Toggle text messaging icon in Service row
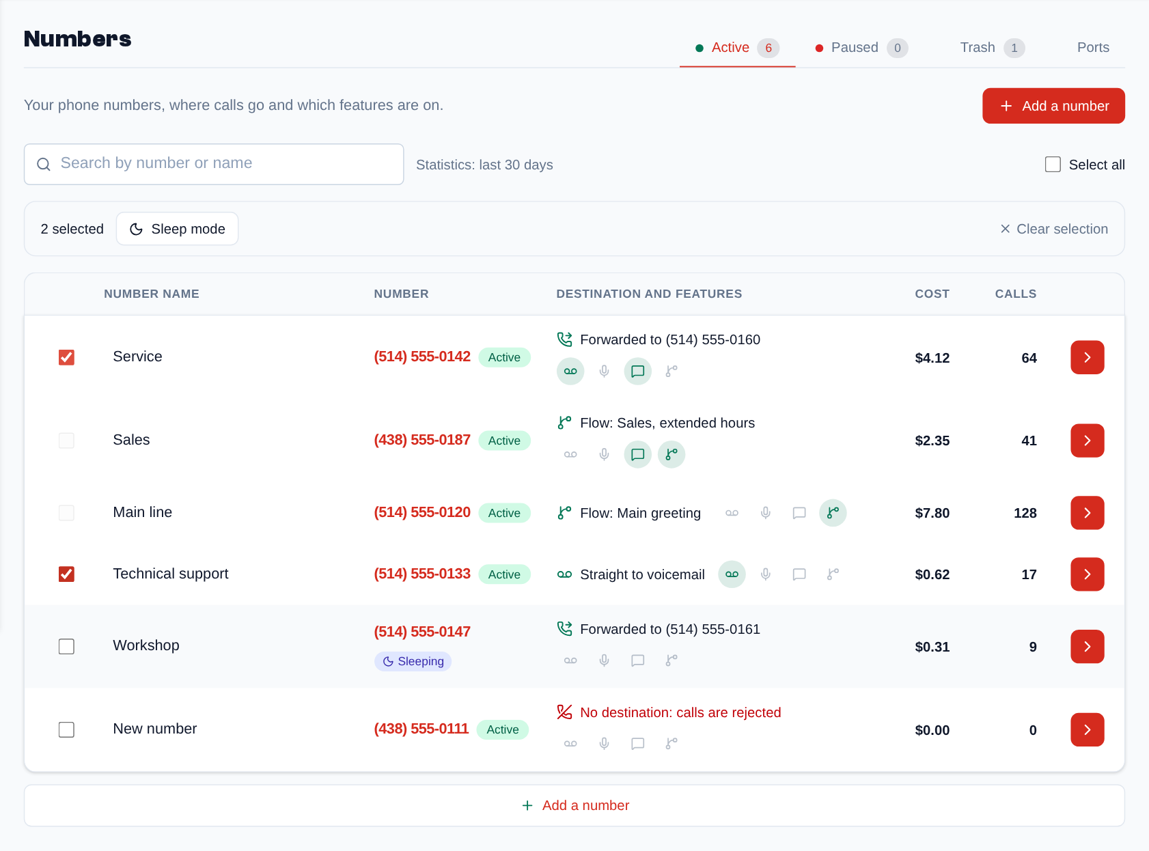The height and width of the screenshot is (851, 1149). tap(637, 372)
